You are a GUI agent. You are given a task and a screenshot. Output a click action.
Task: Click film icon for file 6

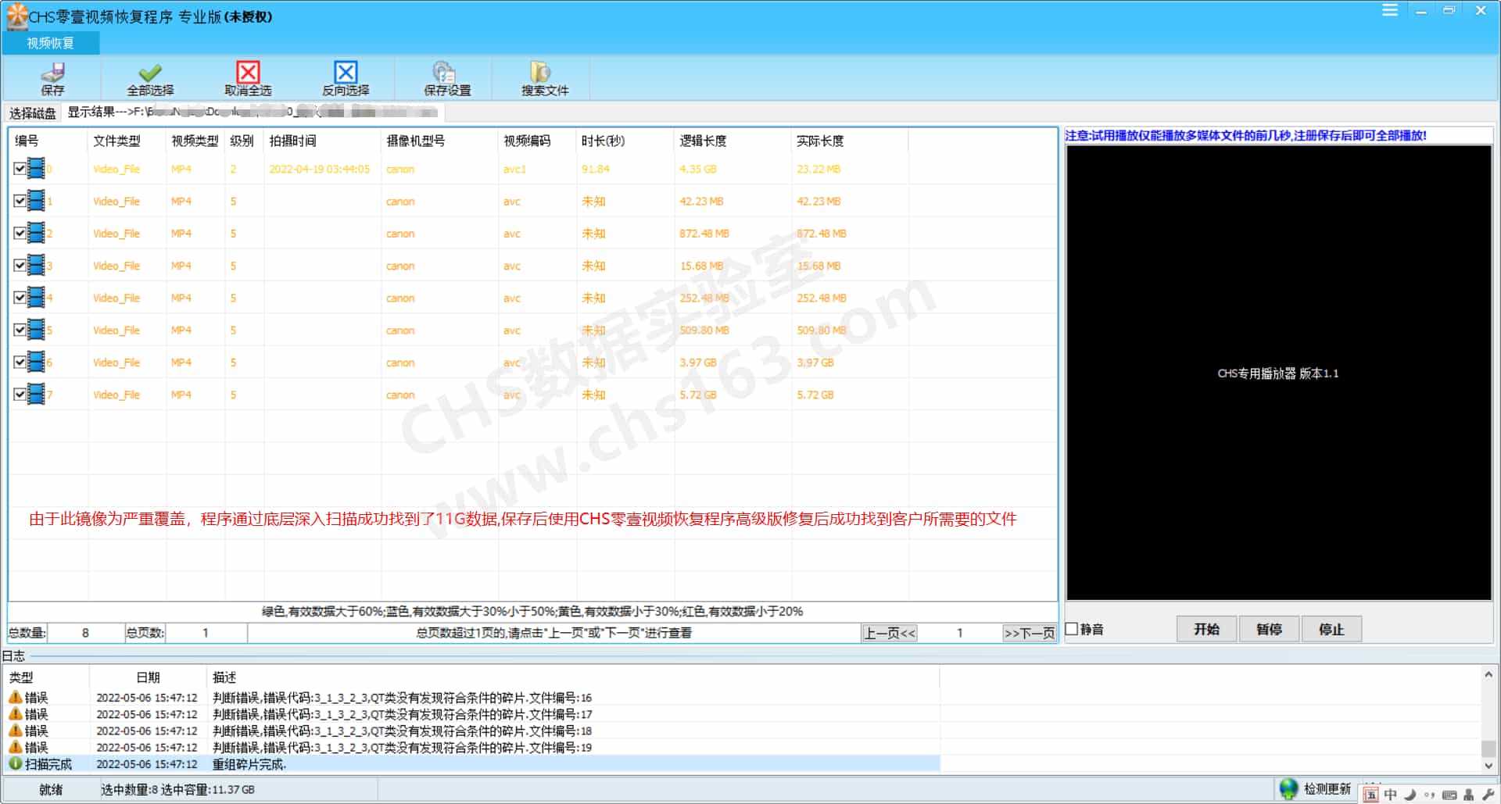36,362
